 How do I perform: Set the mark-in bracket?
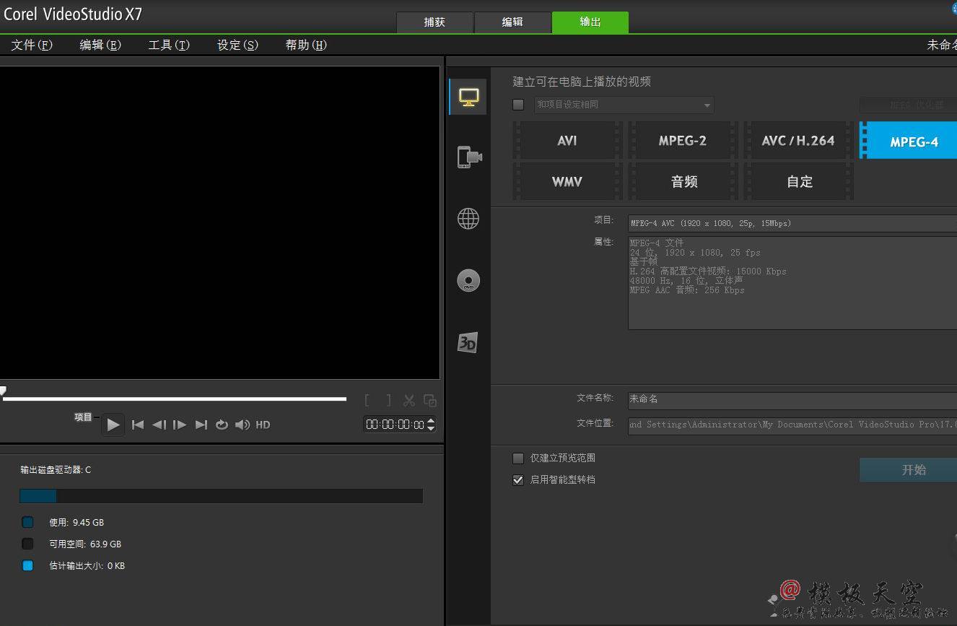[x=367, y=400]
